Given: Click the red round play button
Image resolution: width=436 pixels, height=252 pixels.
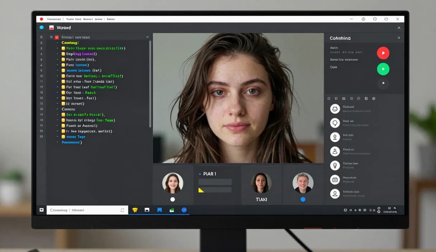Looking at the screenshot, I should point(383,53).
